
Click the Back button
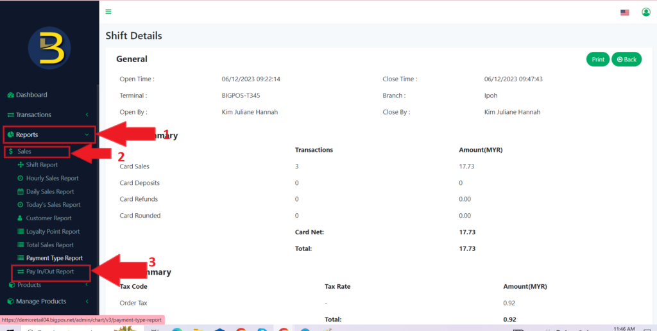[x=626, y=60]
